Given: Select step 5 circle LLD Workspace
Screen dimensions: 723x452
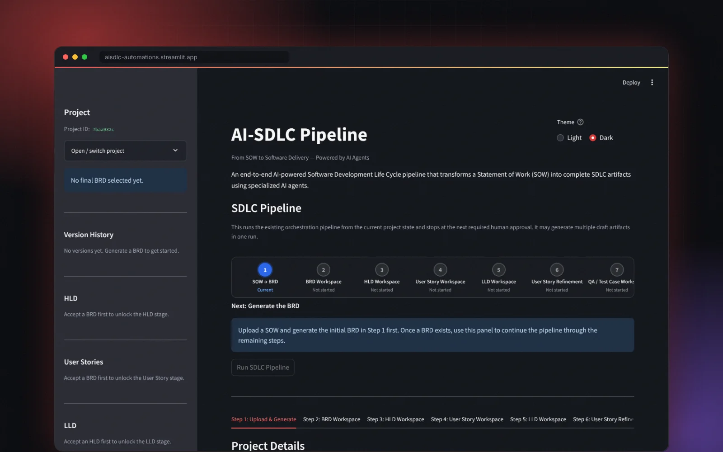Looking at the screenshot, I should point(498,270).
